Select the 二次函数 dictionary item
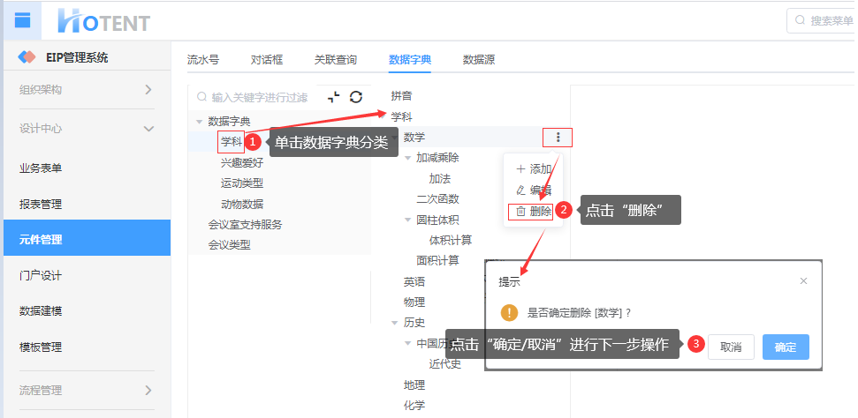Image resolution: width=858 pixels, height=418 pixels. pos(437,199)
